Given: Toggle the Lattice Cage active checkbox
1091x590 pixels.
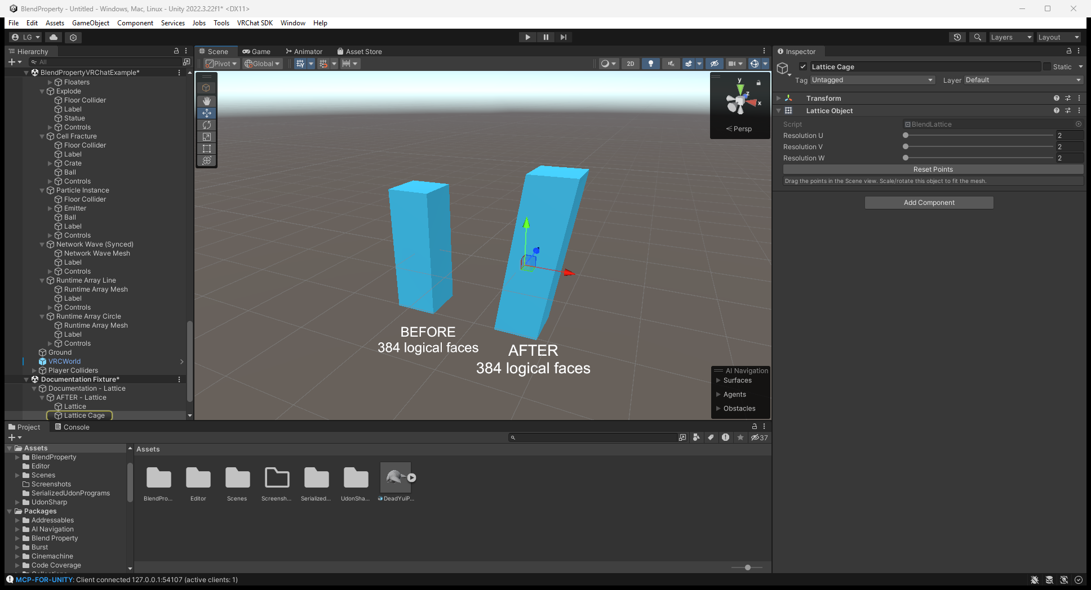Looking at the screenshot, I should pyautogui.click(x=803, y=66).
